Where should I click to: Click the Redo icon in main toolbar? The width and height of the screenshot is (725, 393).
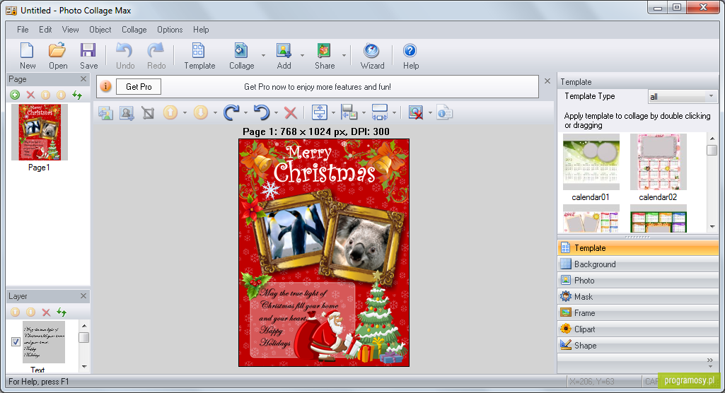pyautogui.click(x=156, y=51)
